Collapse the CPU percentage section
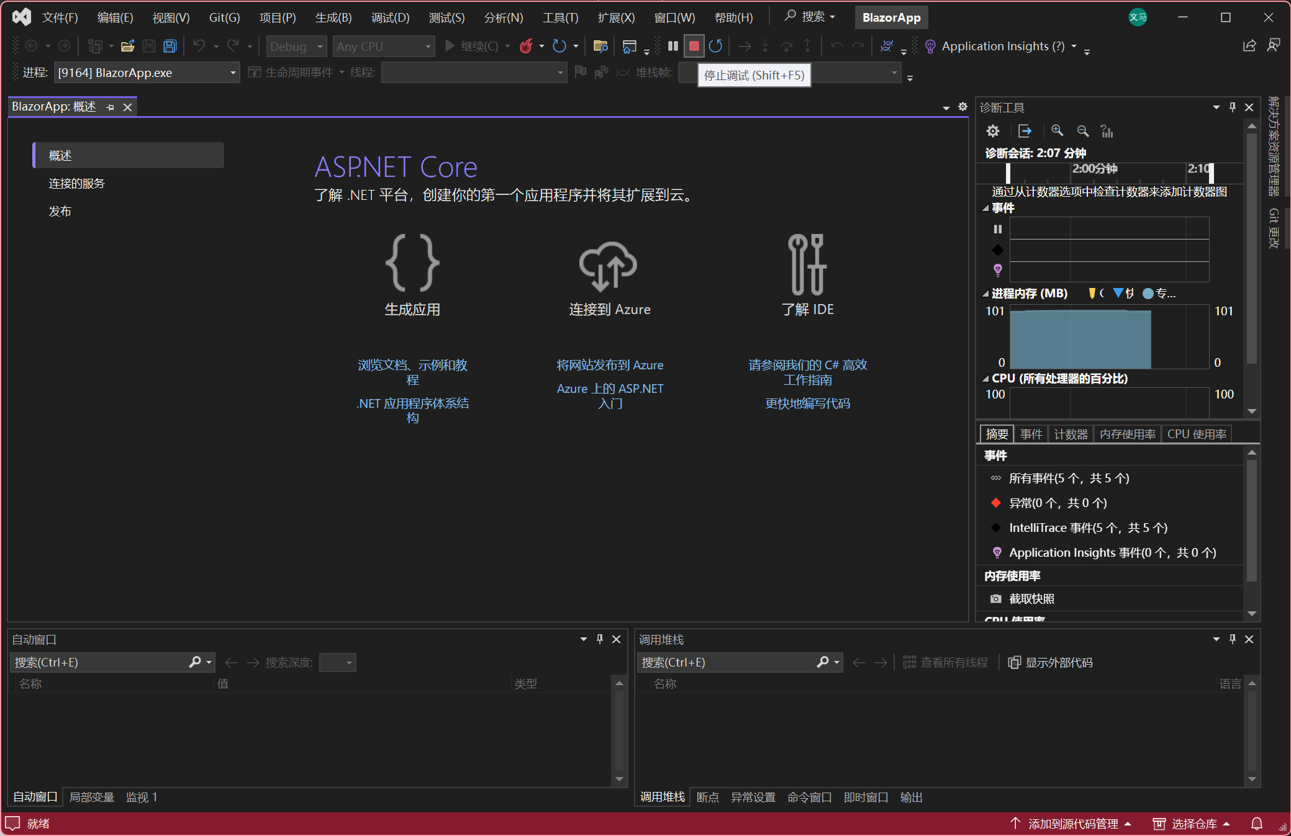This screenshot has height=836, width=1291. 985,379
